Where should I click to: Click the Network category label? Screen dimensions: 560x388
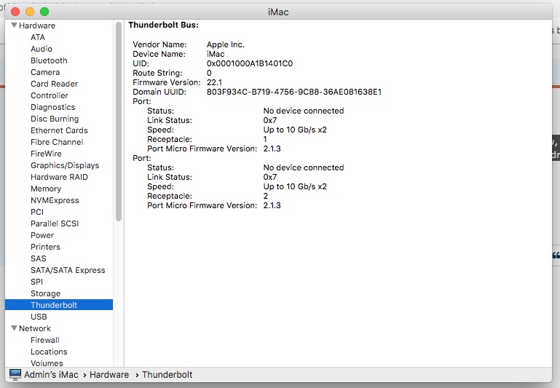click(35, 328)
